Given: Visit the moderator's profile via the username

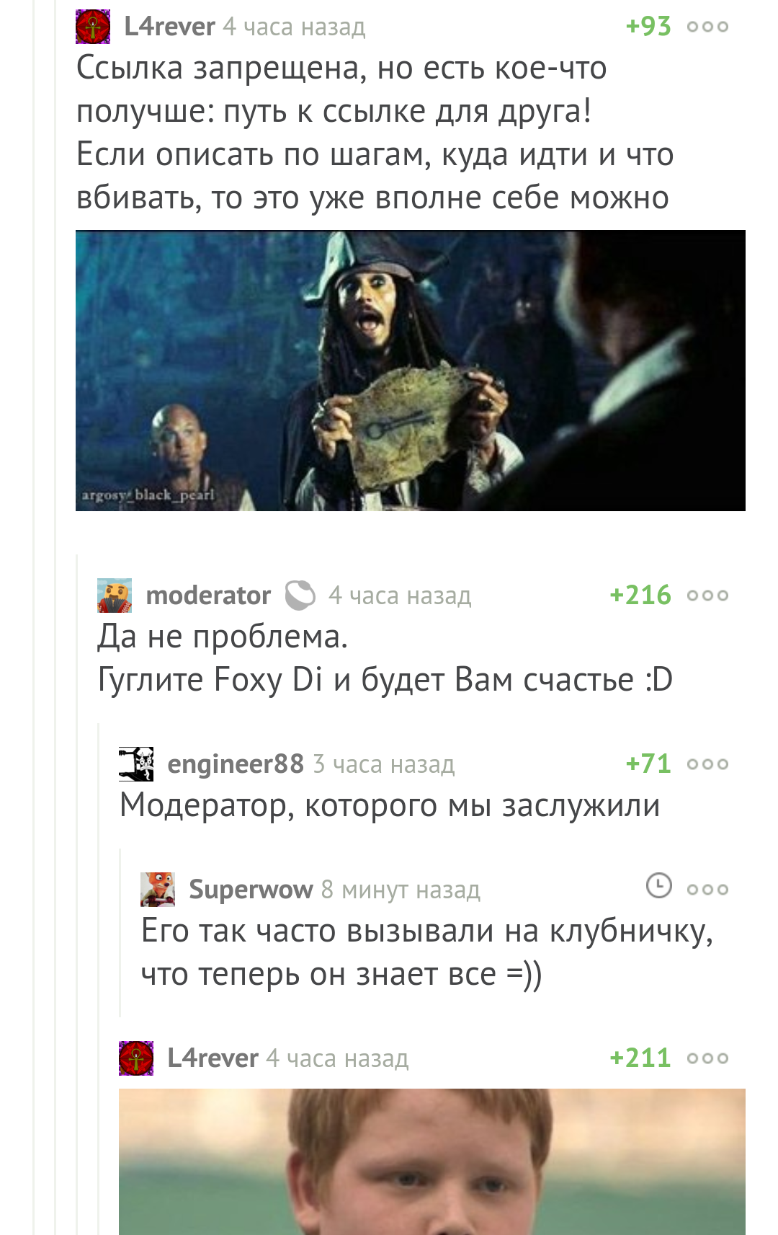Looking at the screenshot, I should [208, 596].
